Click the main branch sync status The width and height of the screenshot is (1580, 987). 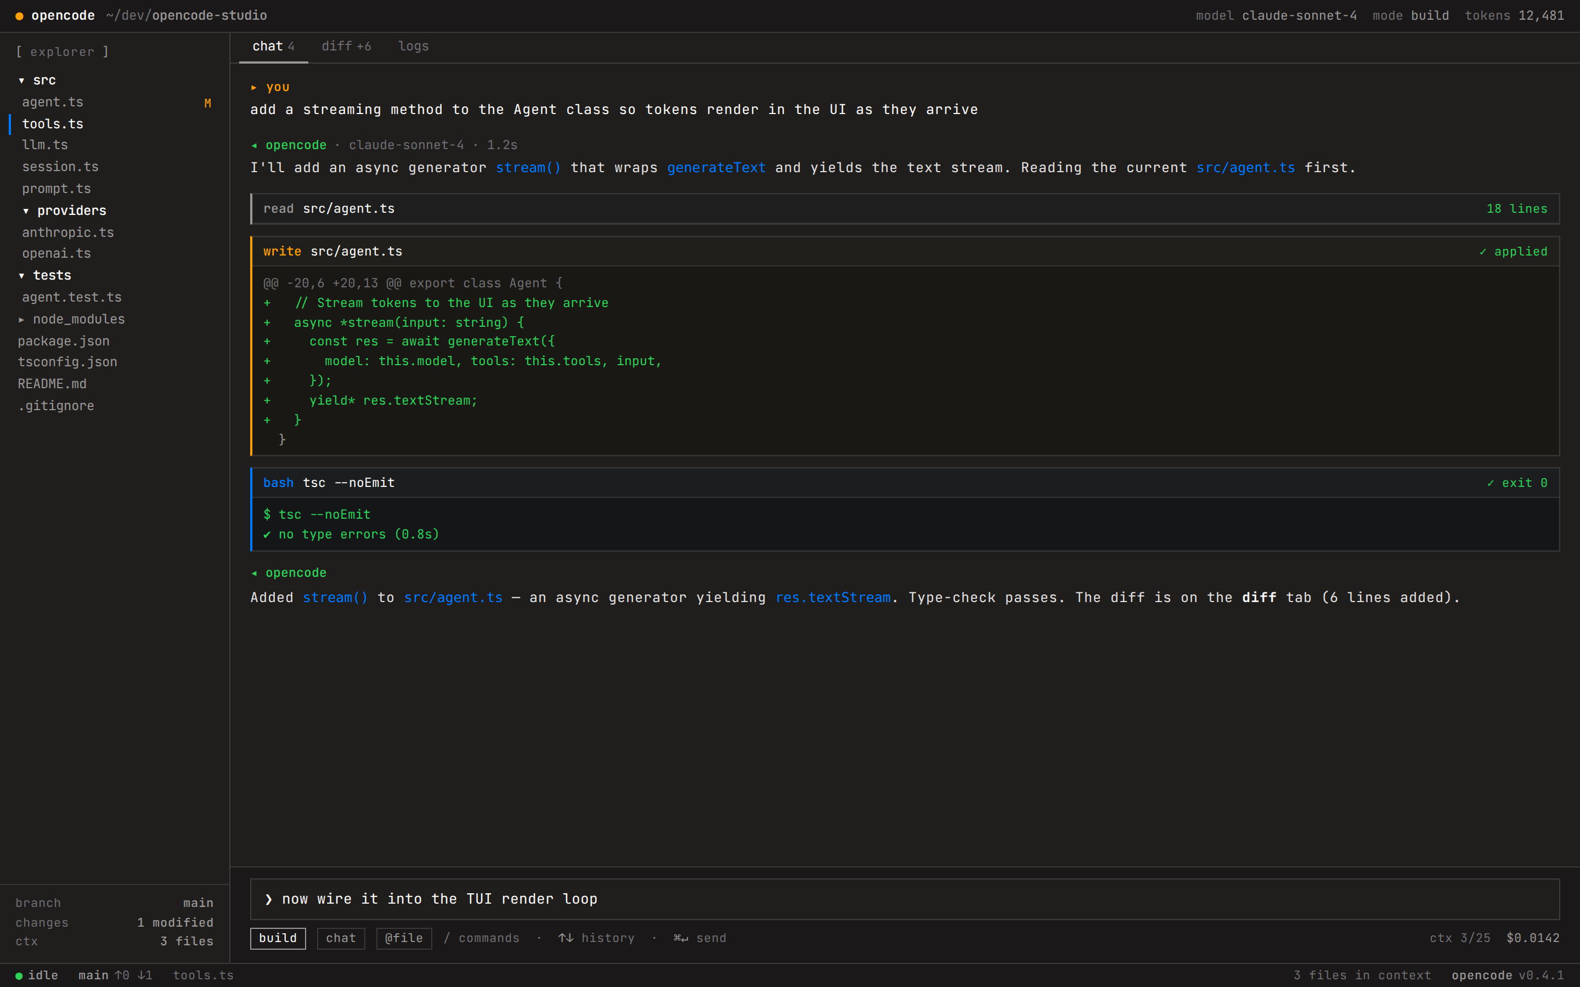coord(116,976)
